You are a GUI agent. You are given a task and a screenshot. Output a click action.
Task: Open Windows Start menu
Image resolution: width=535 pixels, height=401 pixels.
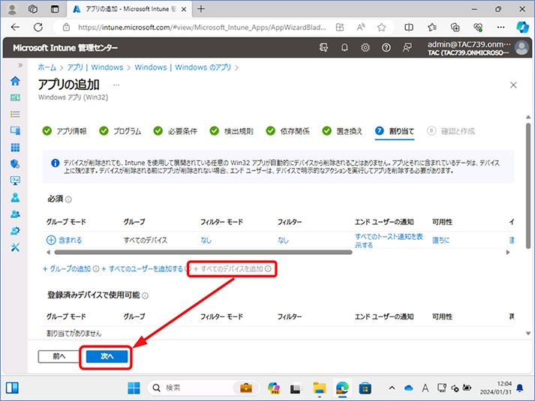pyautogui.click(x=134, y=388)
